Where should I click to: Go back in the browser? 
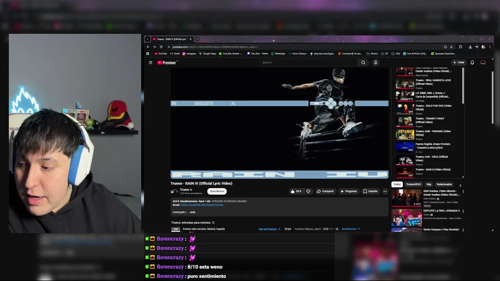pyautogui.click(x=148, y=47)
